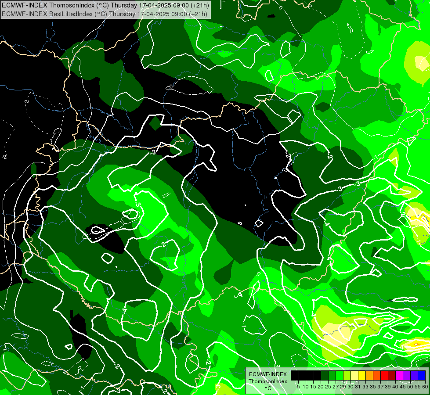Click the magenta 40–45 legend swatch
Image resolution: width=430 pixels, height=395 pixels.
point(399,375)
